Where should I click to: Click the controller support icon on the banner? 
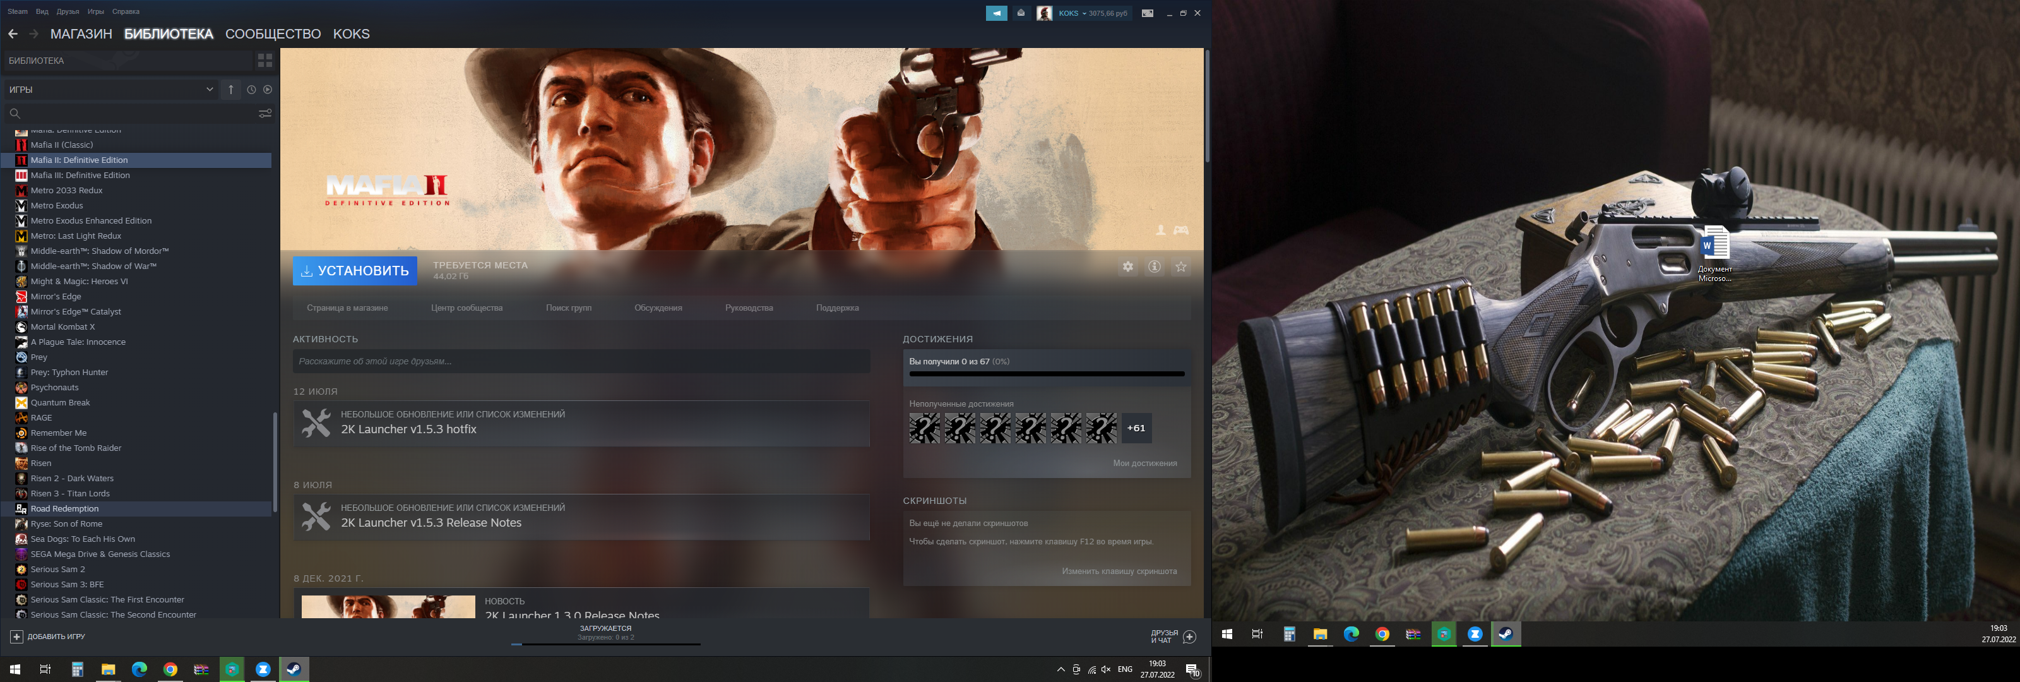click(1181, 230)
